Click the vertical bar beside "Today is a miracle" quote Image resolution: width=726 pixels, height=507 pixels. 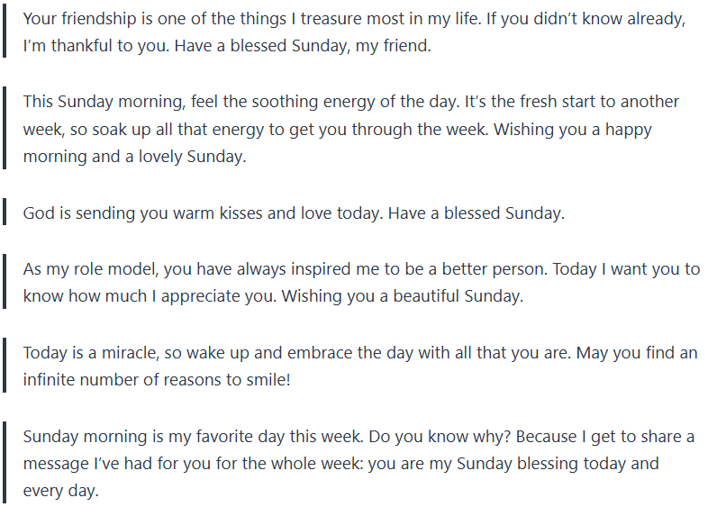[x=5, y=367]
